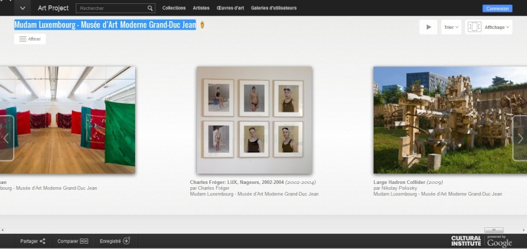The height and width of the screenshot is (249, 527).
Task: Click the Connexion button
Action: 497,9
